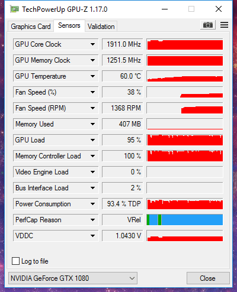Expand the GPU Core Clock dropdown arrow
Viewport: 237px width, 292px height.
pos(92,44)
